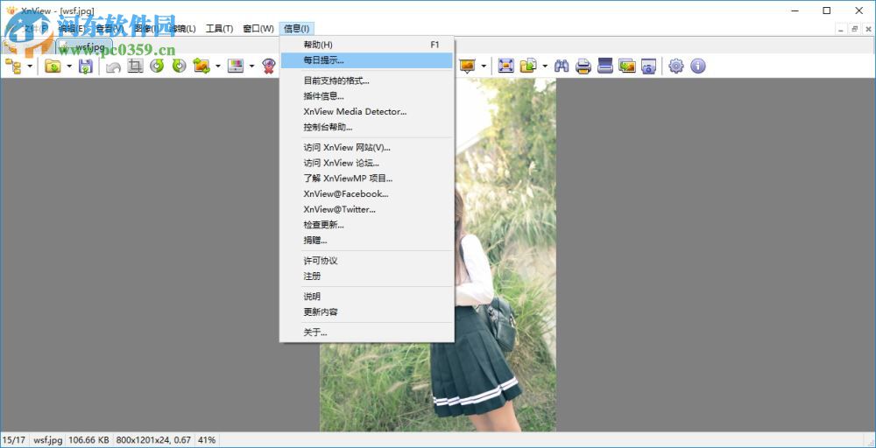Click the 15/17 status bar counter

pos(15,440)
